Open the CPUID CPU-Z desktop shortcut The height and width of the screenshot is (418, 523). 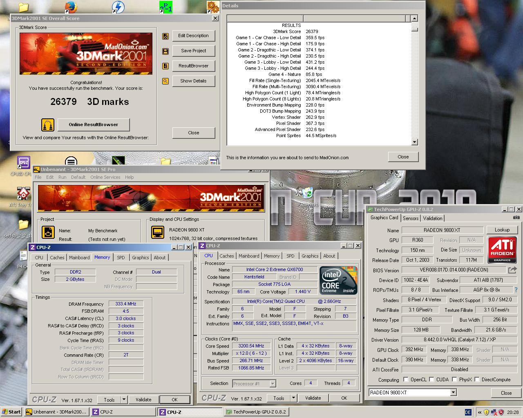tap(23, 162)
